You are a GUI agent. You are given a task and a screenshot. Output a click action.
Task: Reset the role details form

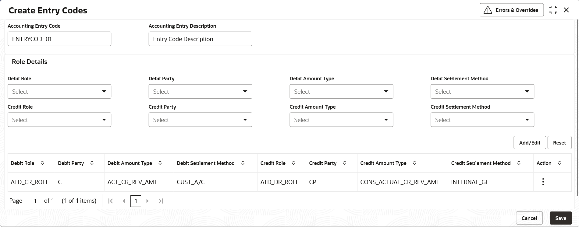coord(559,143)
